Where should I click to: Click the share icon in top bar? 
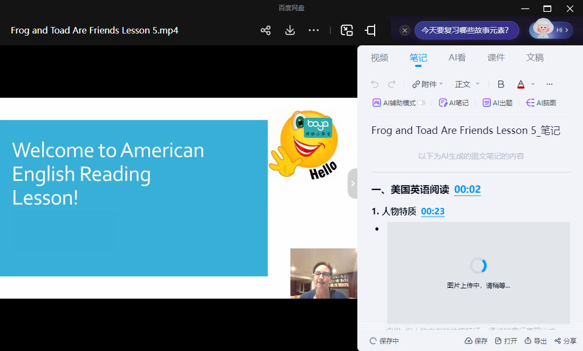pyautogui.click(x=266, y=30)
